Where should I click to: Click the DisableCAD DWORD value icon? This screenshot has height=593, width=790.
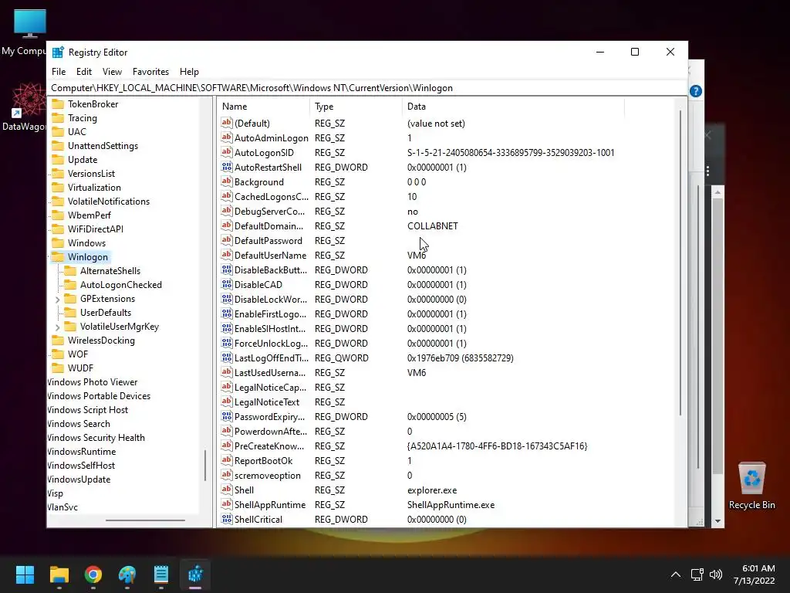(227, 284)
